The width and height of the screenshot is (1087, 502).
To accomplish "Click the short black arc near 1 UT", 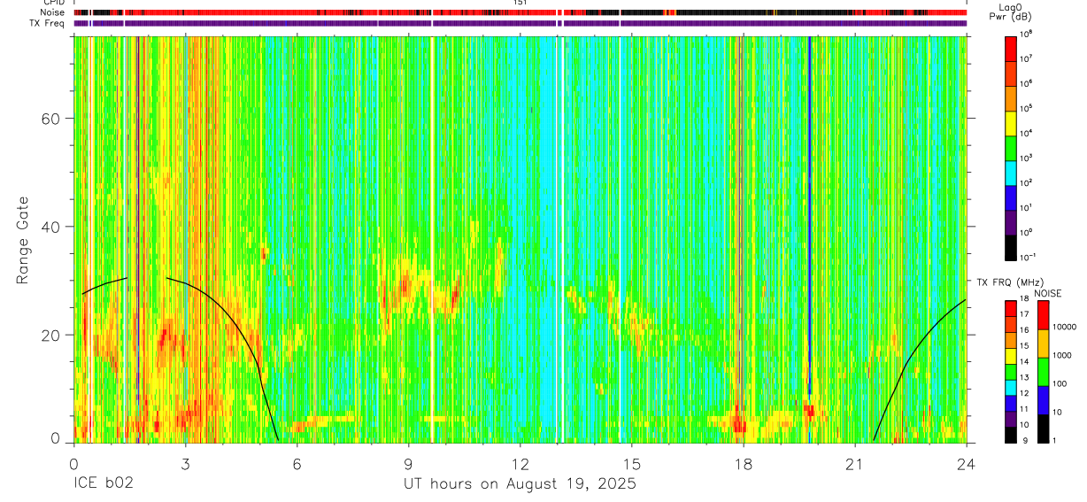I will [x=104, y=284].
